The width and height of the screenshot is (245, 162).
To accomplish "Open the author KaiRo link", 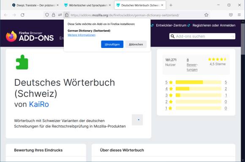I will 39,104.
